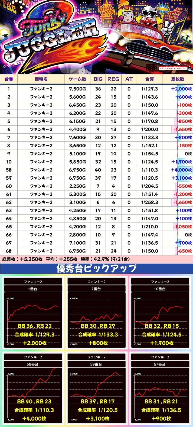This screenshot has width=193, height=427.
Task: Click the warning notice badge in the banner
Action: pos(173,68)
